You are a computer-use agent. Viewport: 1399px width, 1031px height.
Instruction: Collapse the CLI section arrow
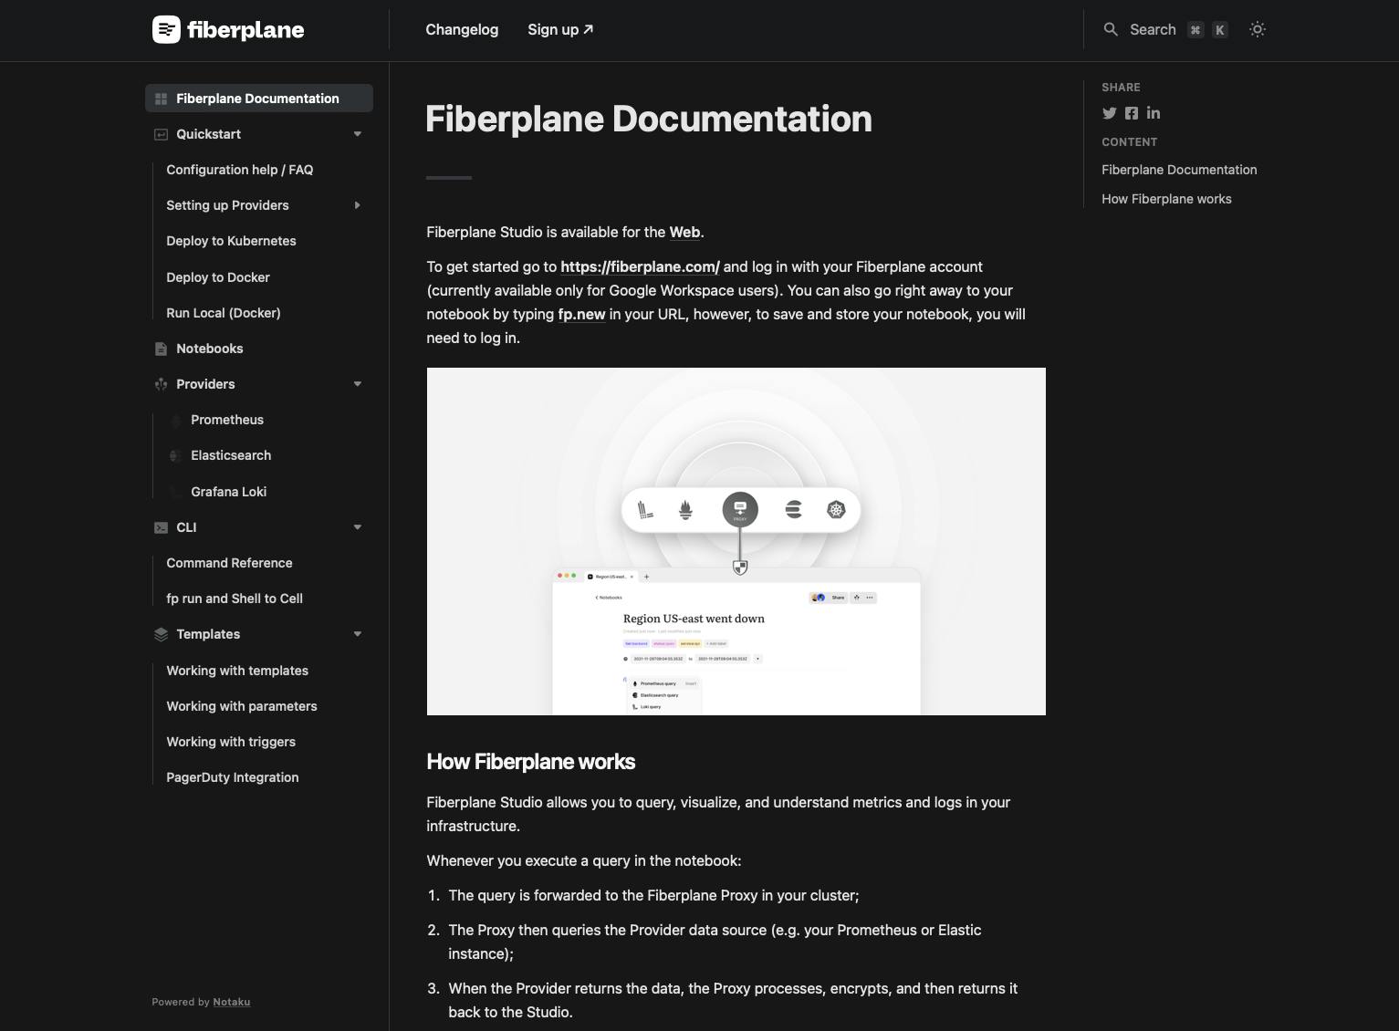point(358,527)
